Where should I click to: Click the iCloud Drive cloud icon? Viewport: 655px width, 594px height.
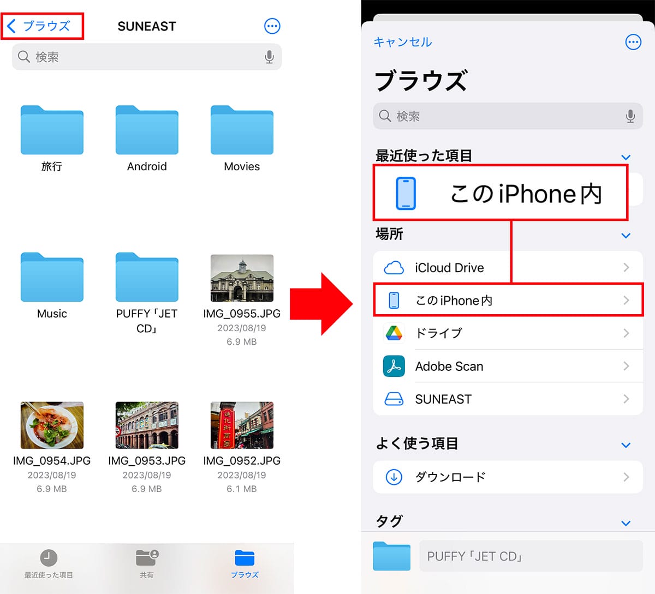394,268
